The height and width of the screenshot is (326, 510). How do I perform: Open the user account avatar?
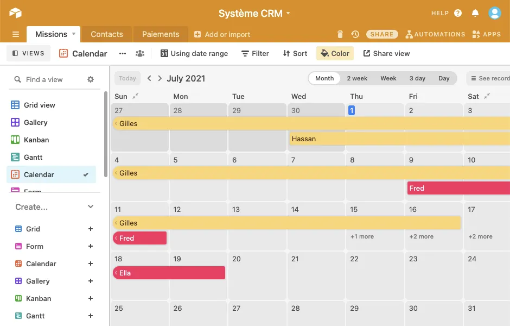point(495,13)
